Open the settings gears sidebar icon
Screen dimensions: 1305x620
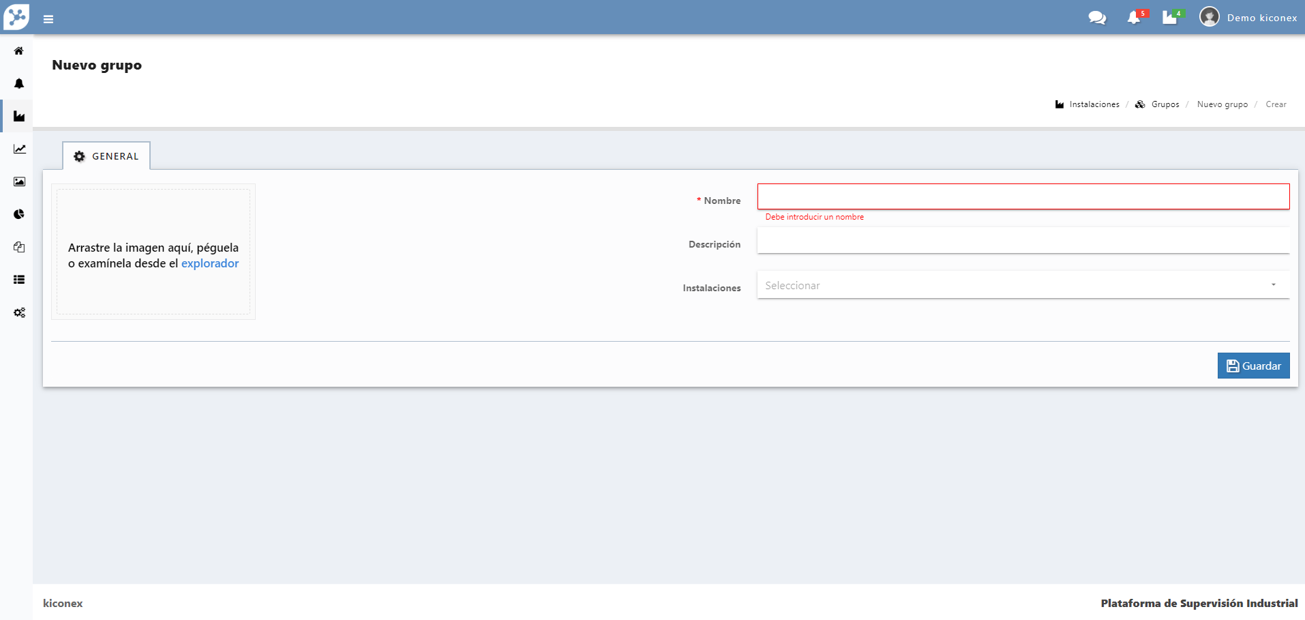(19, 312)
